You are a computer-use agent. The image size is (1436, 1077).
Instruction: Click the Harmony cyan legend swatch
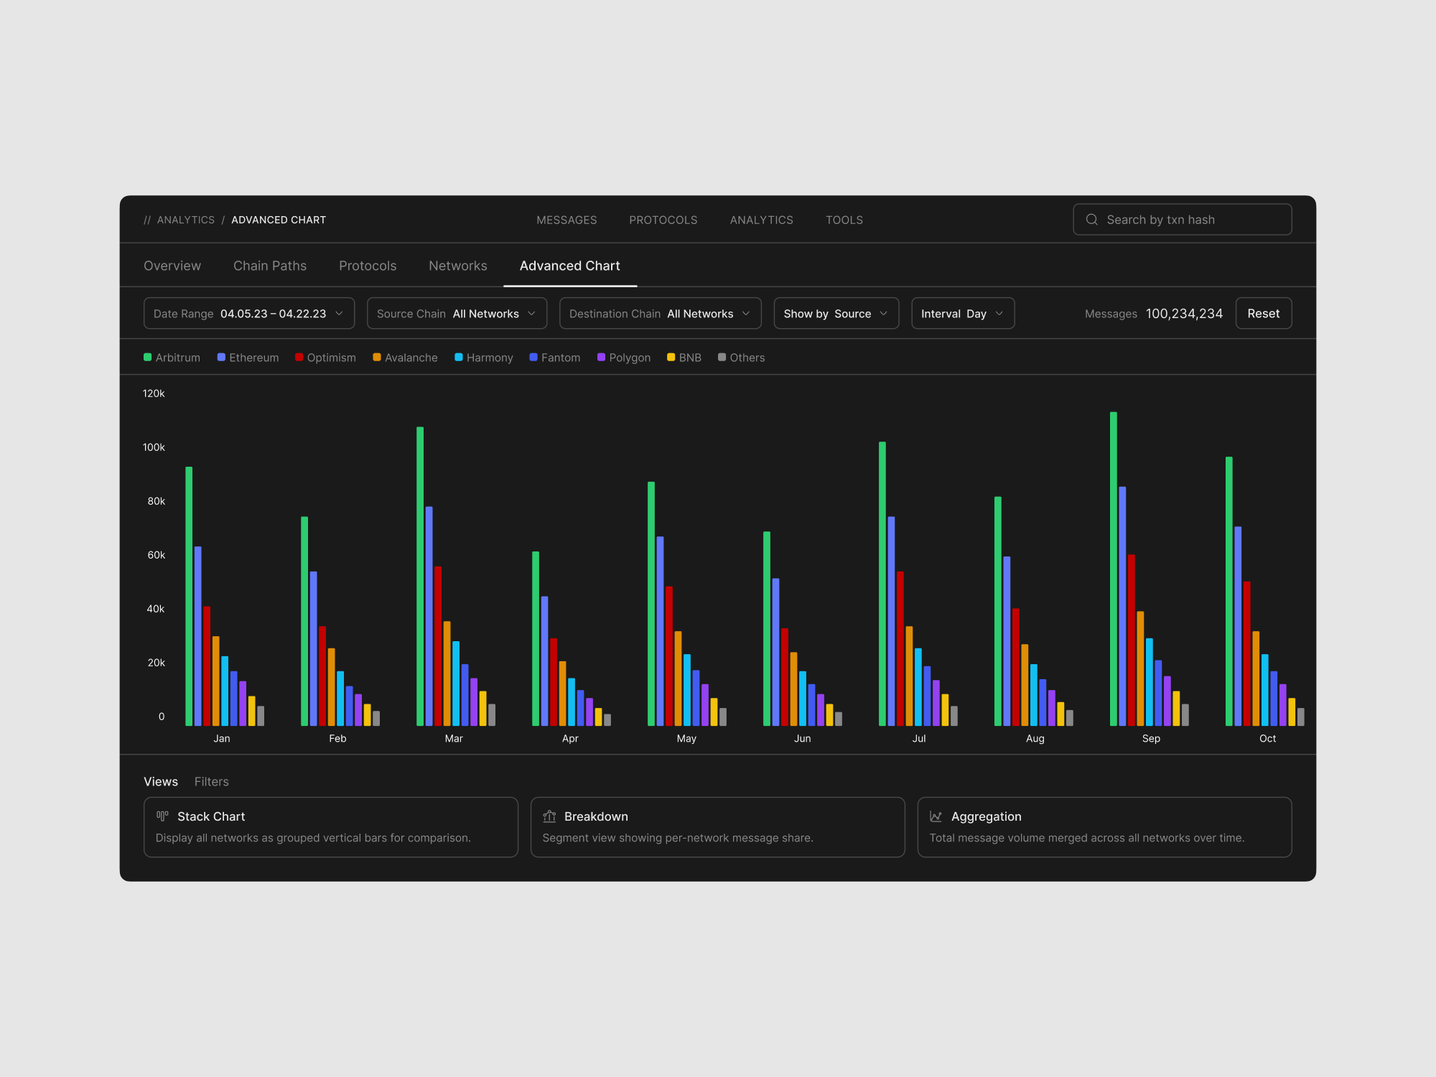(x=458, y=357)
